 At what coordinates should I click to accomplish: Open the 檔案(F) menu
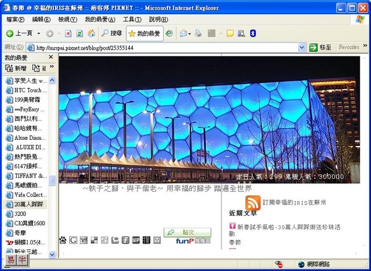15,20
